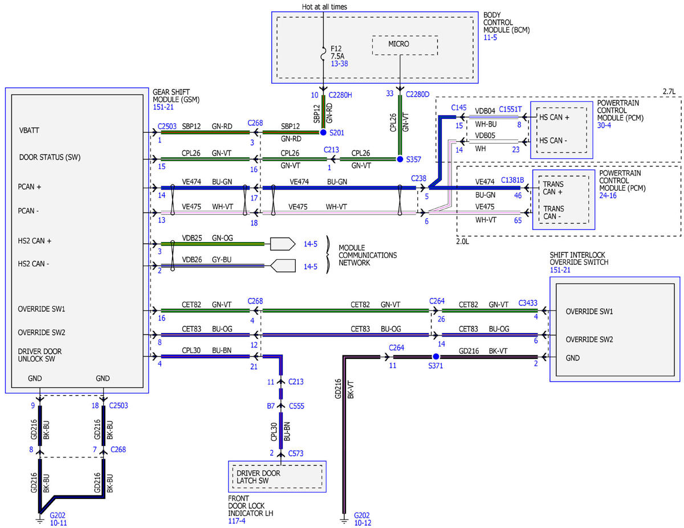Click the VDB25 GN-OG off-page arrow symbol
Screen dimensions: 684x528
tap(282, 244)
